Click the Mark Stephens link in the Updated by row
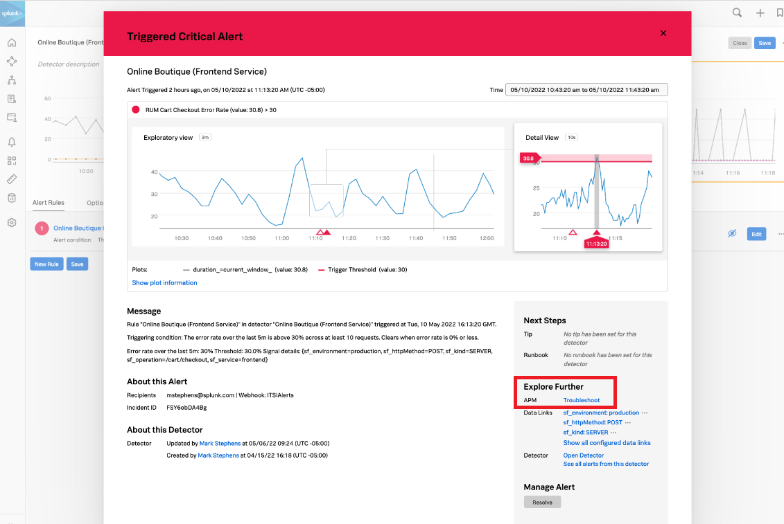The width and height of the screenshot is (784, 524). [220, 444]
